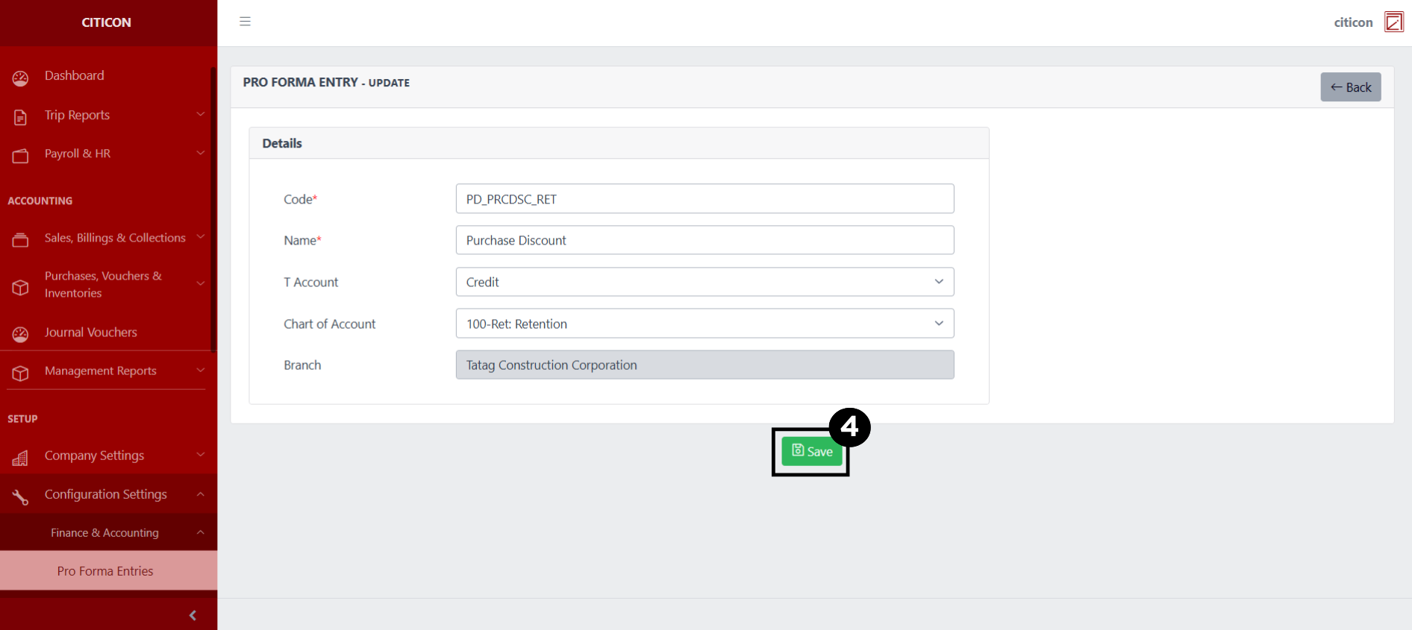The height and width of the screenshot is (630, 1412).
Task: Click the citicon username at top right
Action: (1353, 22)
